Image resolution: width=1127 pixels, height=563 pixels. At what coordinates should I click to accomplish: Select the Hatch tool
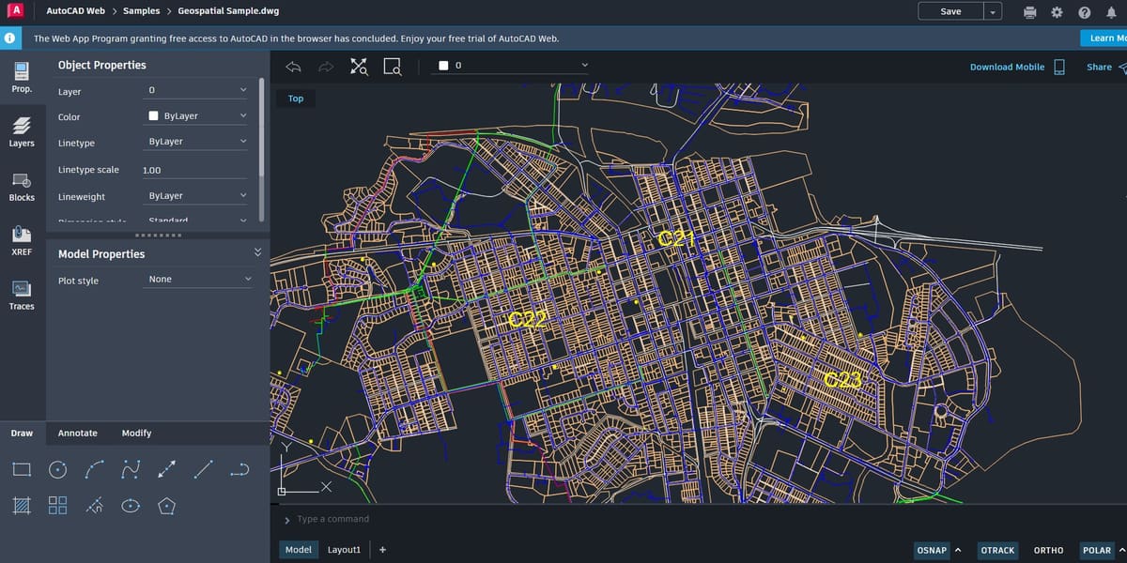(x=23, y=506)
